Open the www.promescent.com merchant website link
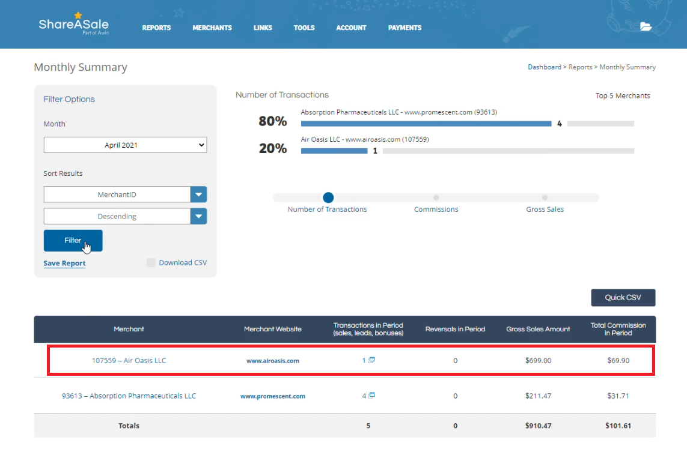Screen dimensions: 687x458 [272, 396]
